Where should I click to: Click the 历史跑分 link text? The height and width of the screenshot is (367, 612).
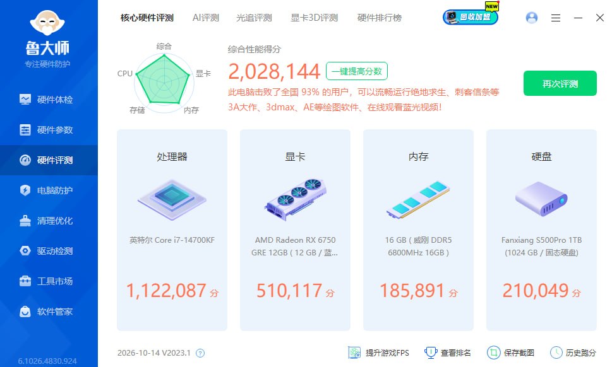point(581,353)
